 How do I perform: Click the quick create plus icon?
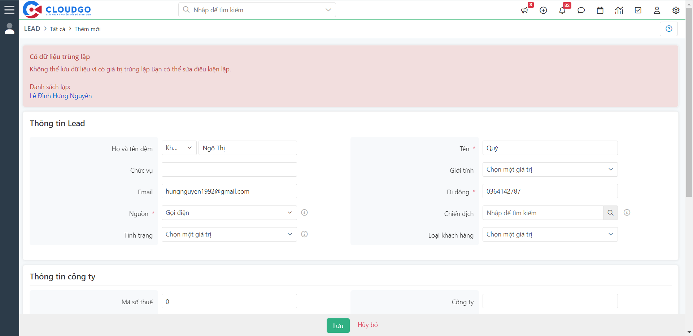543,10
